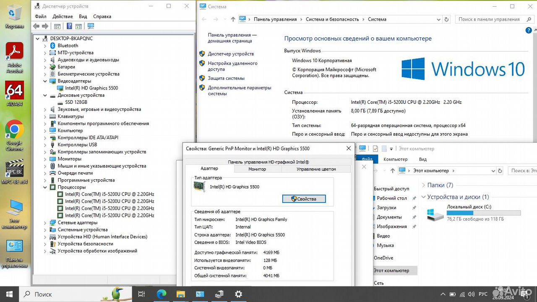Open Справка menu in Device Manager
This screenshot has height=302, width=537.
point(102,16)
